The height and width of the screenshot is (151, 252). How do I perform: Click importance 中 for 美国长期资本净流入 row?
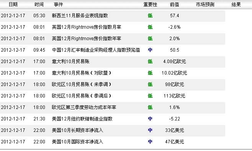click(x=150, y=130)
